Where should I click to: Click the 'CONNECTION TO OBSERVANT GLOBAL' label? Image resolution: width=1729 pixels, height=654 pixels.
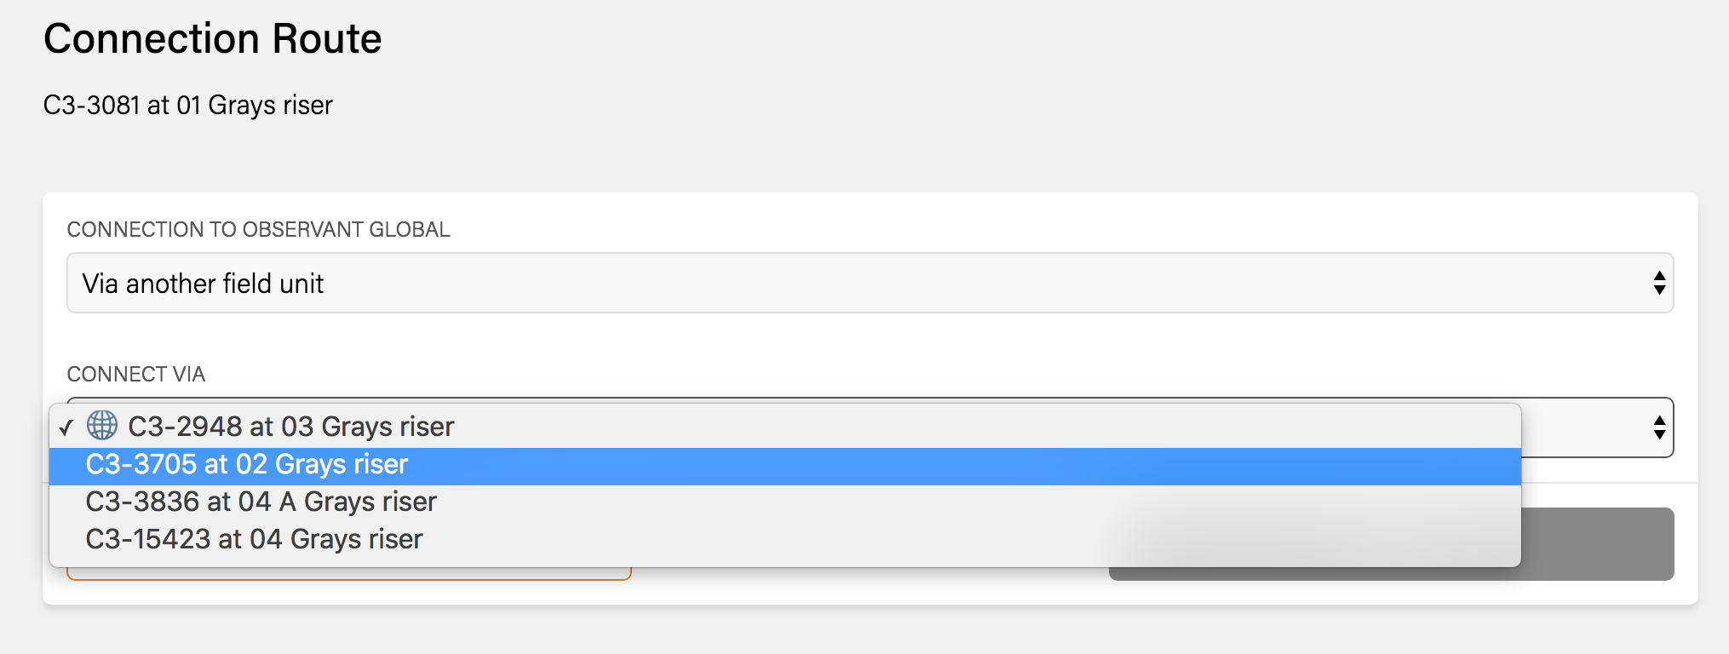click(258, 230)
